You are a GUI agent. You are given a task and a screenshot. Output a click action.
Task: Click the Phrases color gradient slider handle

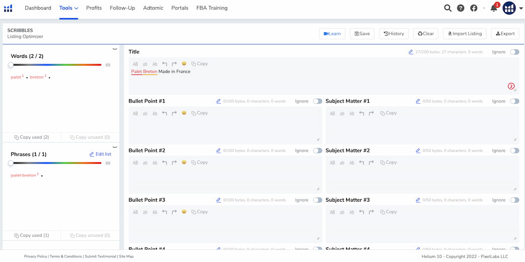(x=11, y=163)
